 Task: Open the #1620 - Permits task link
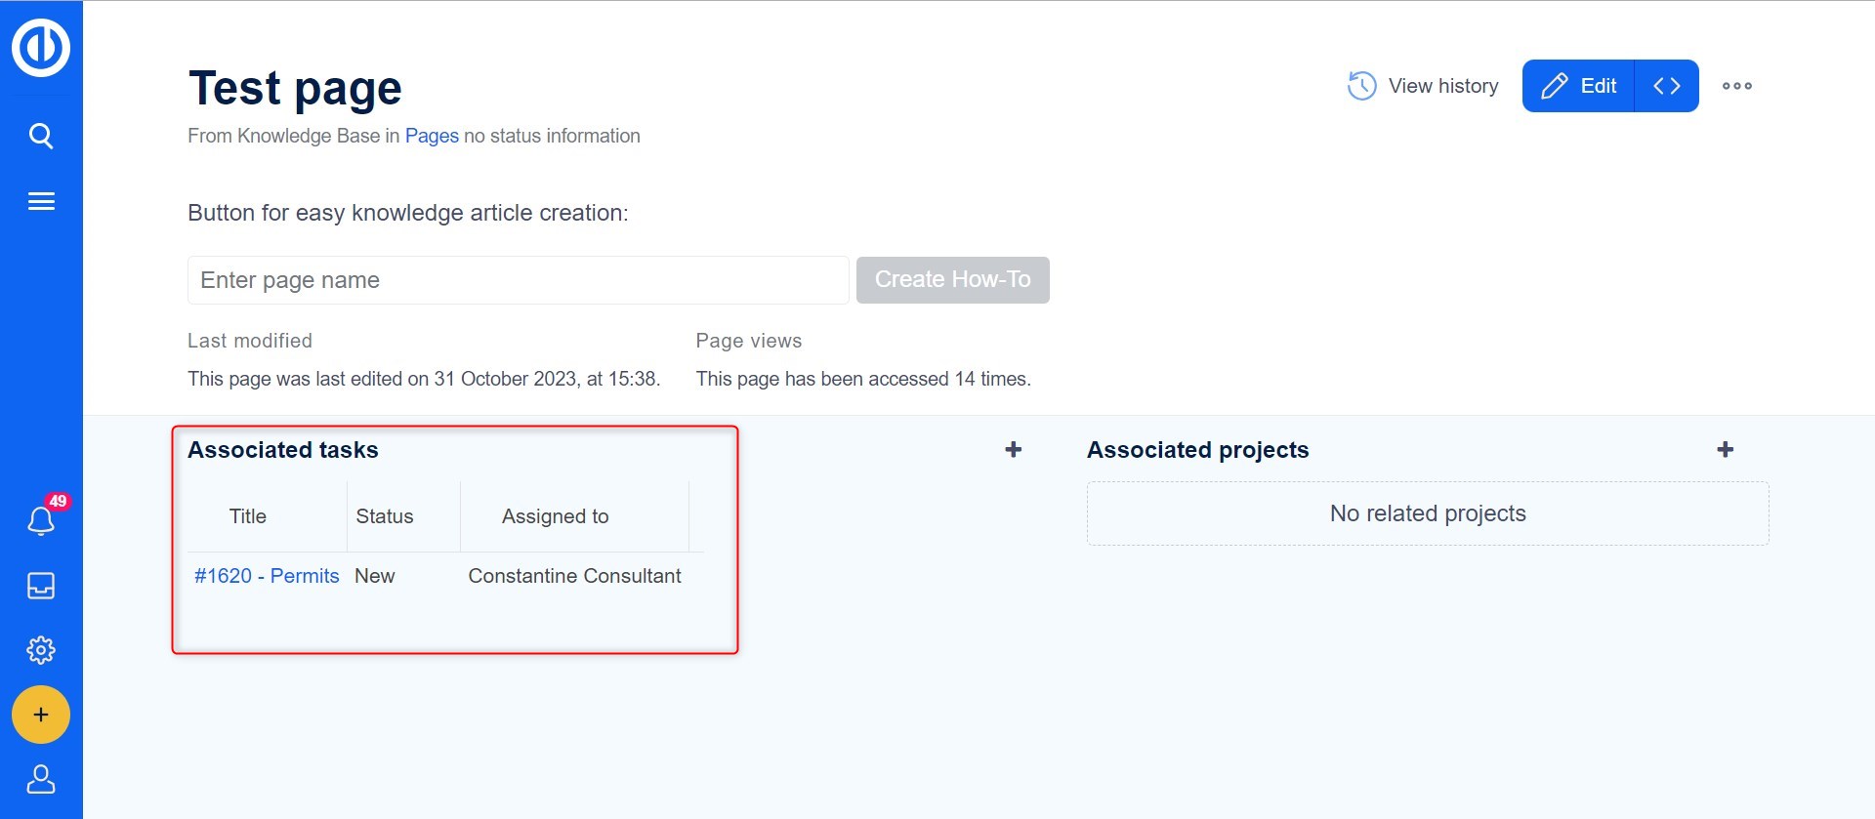pyautogui.click(x=267, y=576)
